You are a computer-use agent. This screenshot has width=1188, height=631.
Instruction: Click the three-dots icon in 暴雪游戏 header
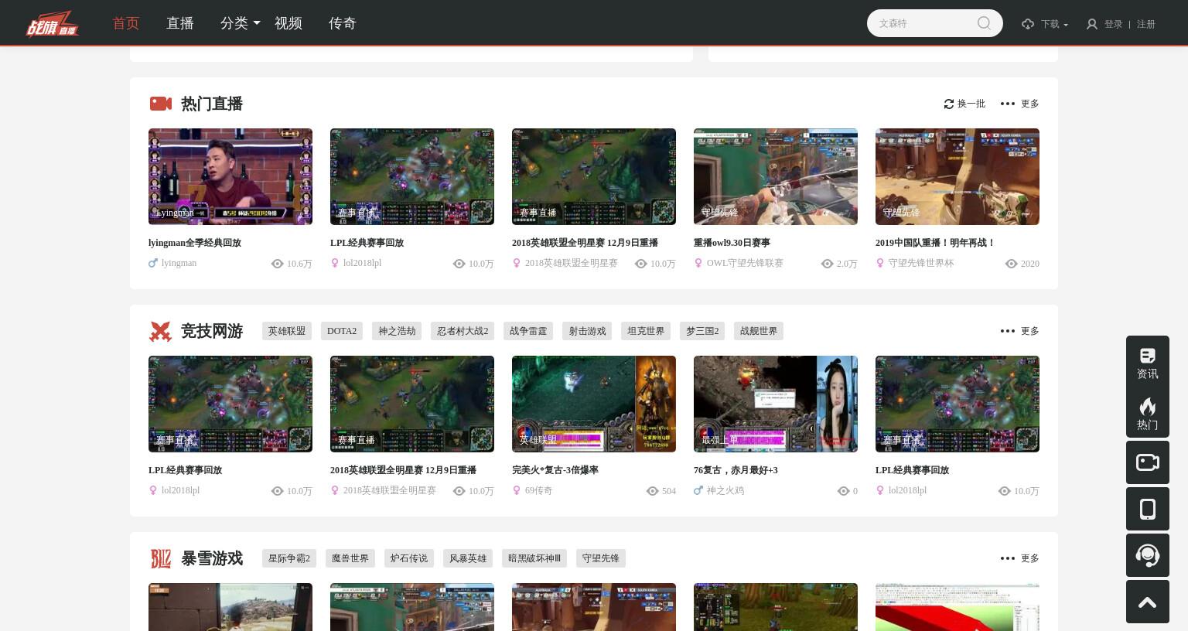[x=1007, y=558]
